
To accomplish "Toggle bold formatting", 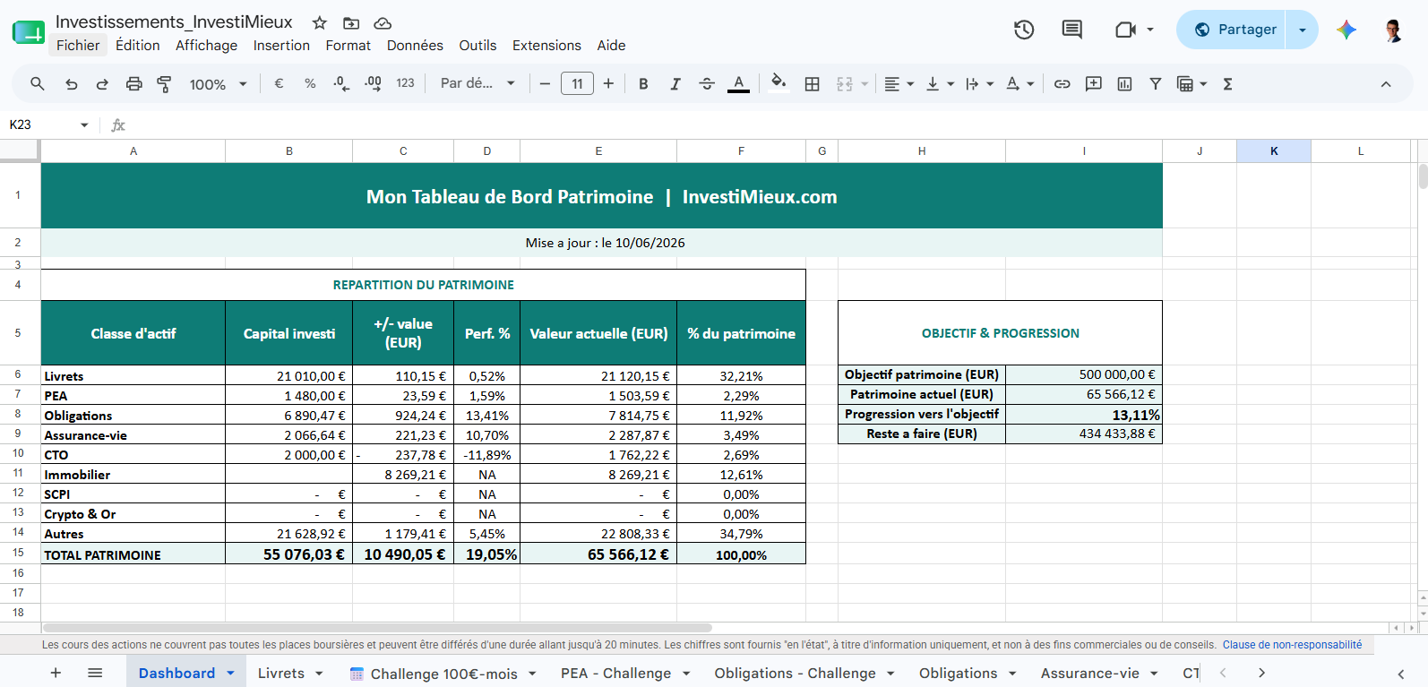I will point(643,83).
